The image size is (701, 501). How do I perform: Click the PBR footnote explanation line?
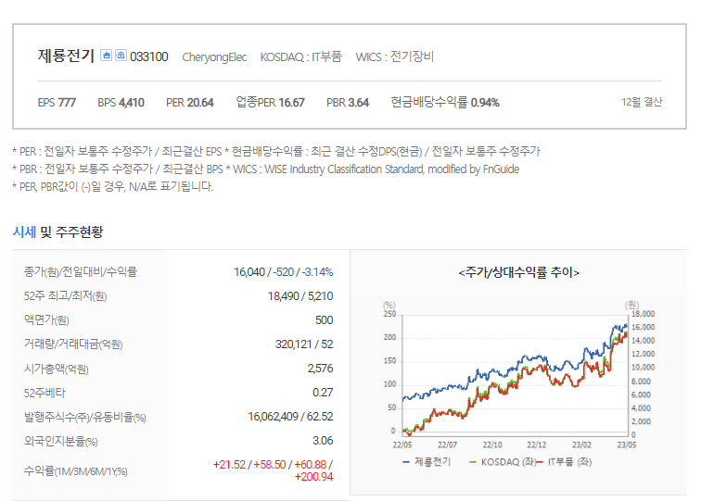(x=266, y=169)
